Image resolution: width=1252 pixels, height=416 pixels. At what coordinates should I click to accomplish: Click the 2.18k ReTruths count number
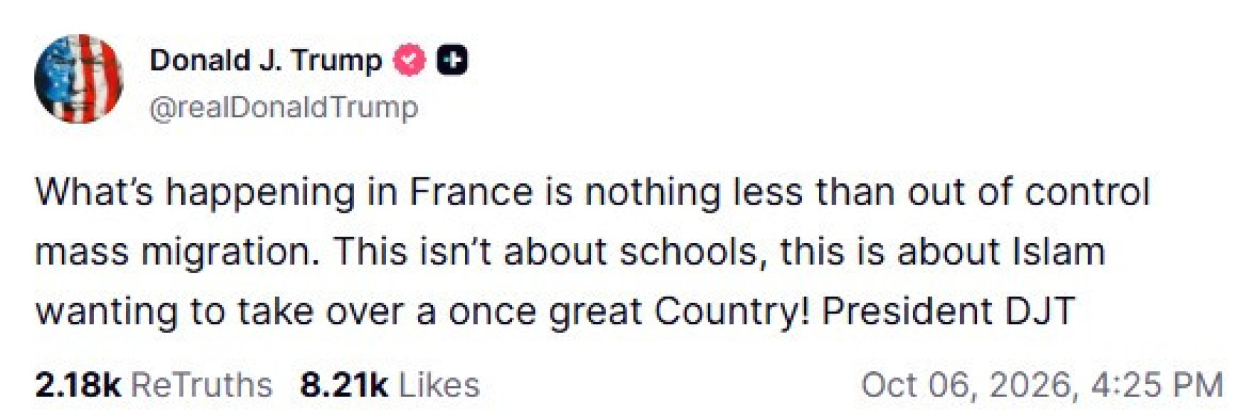coord(78,385)
